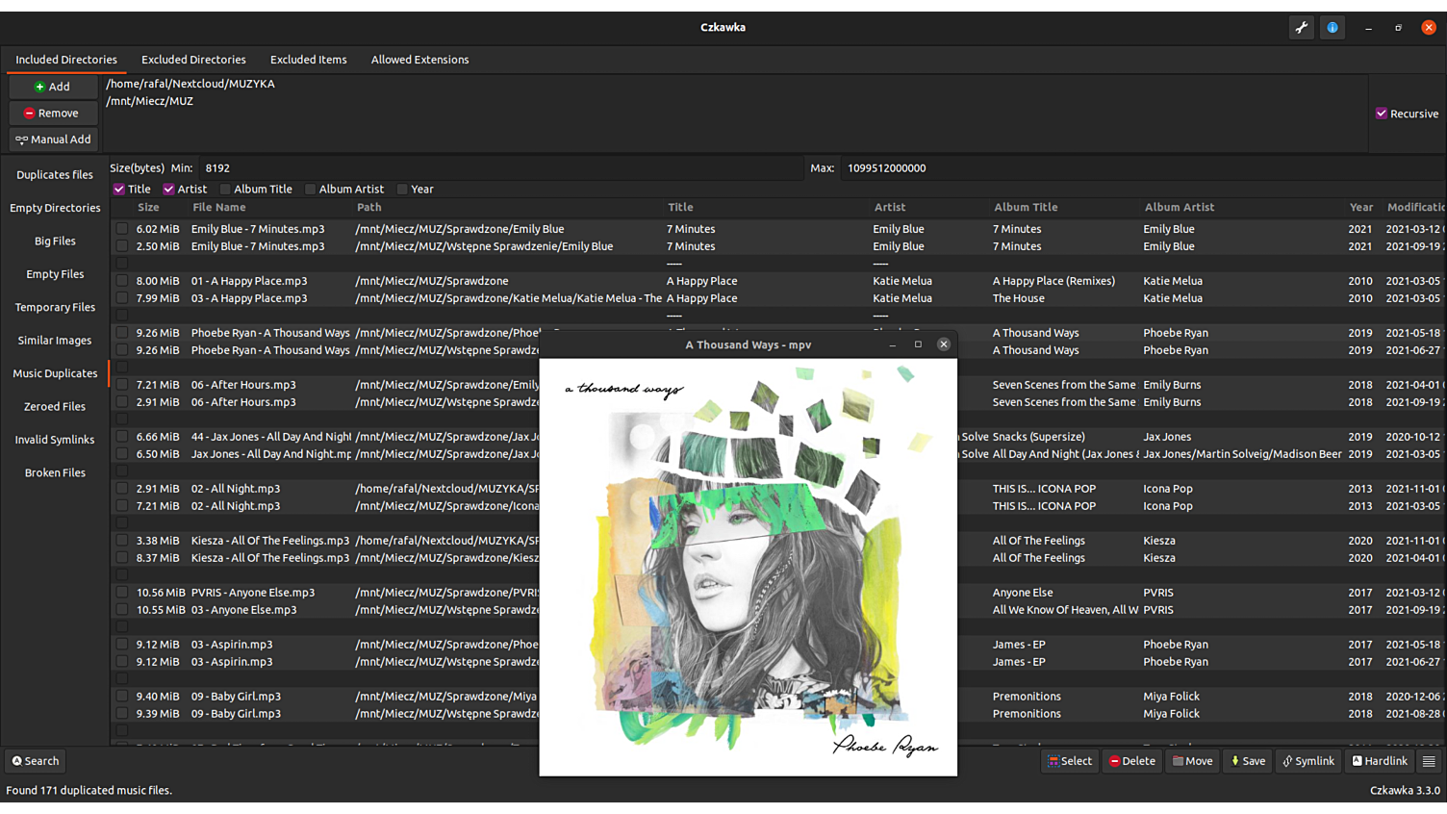Select the 6.66 MiB Jax Jones row

tap(777, 437)
